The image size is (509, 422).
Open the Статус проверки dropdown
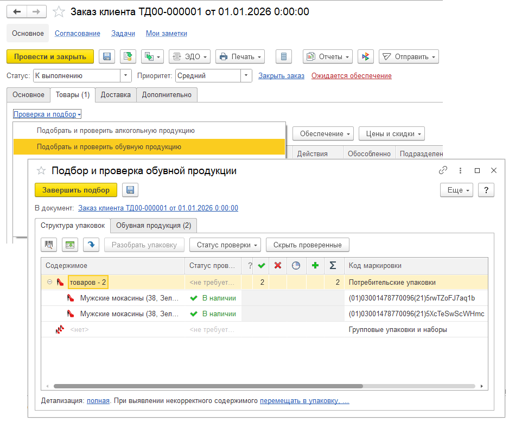click(225, 245)
